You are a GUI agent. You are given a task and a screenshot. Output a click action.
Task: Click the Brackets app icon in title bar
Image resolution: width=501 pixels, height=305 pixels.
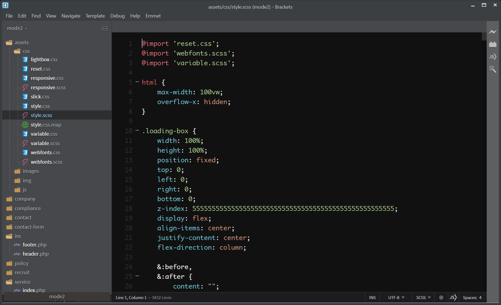[x=5, y=5]
